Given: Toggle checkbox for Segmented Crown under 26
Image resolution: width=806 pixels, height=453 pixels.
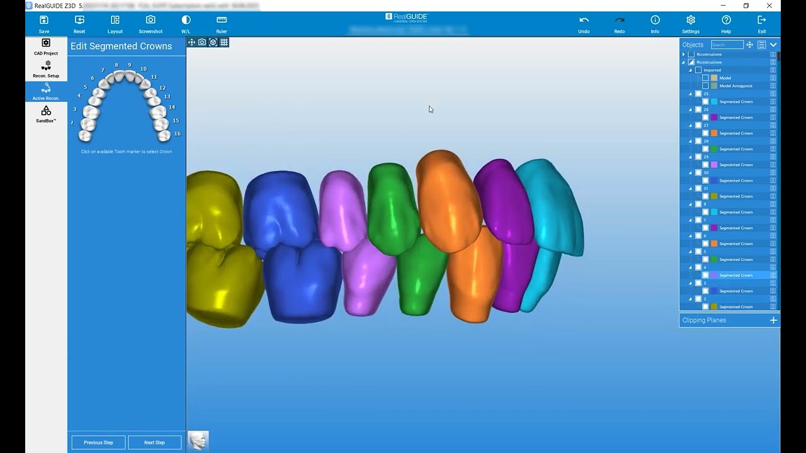Looking at the screenshot, I should tap(705, 118).
